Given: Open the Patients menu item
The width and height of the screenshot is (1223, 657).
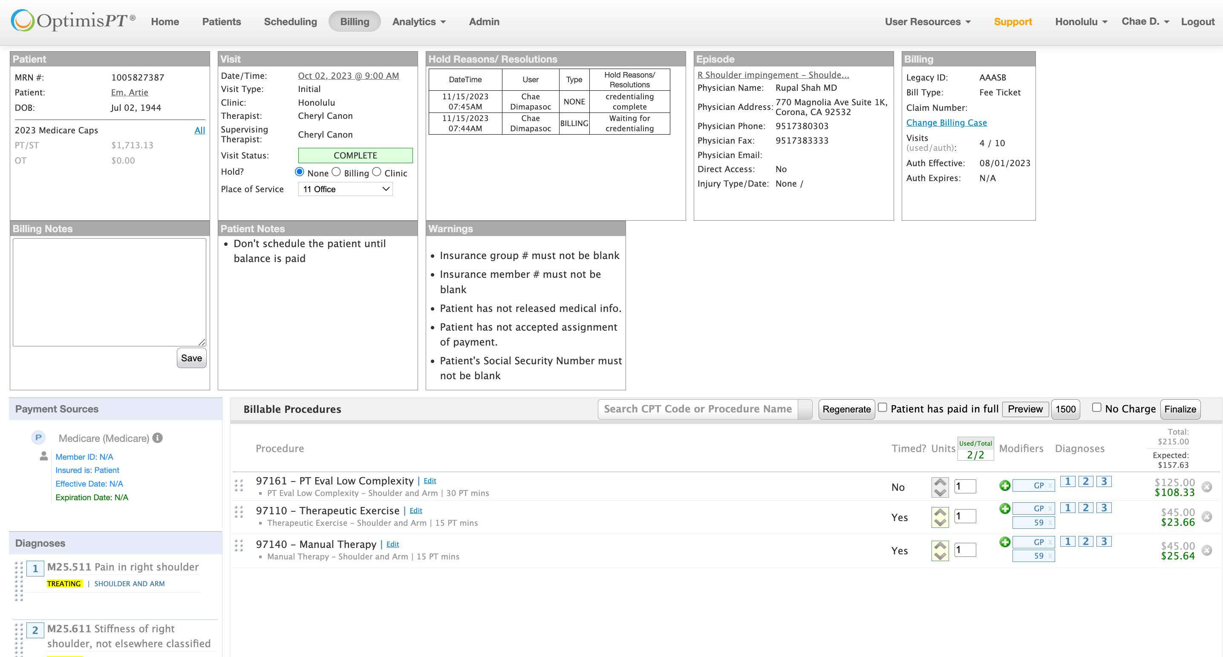Looking at the screenshot, I should pos(221,21).
